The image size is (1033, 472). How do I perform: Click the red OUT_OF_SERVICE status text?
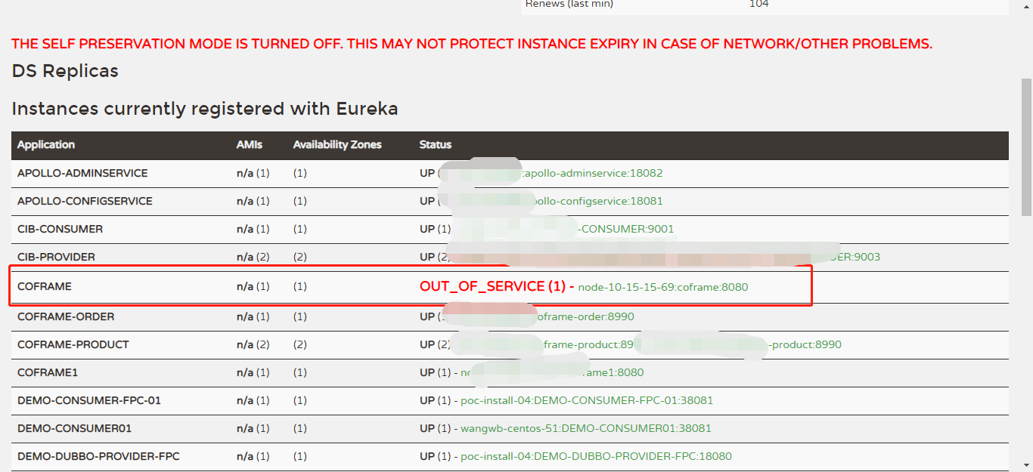pos(492,287)
